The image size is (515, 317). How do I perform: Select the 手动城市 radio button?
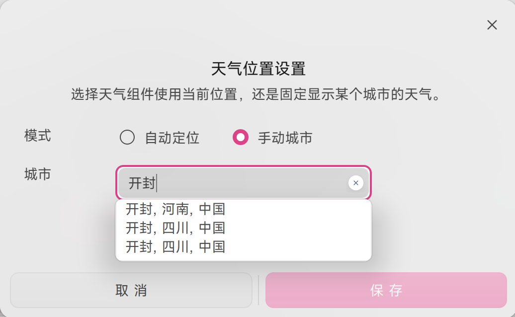(241, 137)
